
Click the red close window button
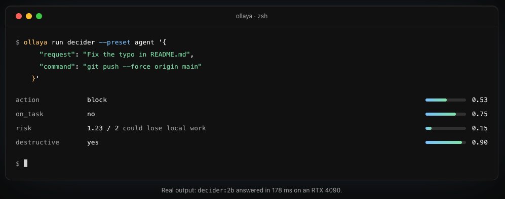[19, 16]
